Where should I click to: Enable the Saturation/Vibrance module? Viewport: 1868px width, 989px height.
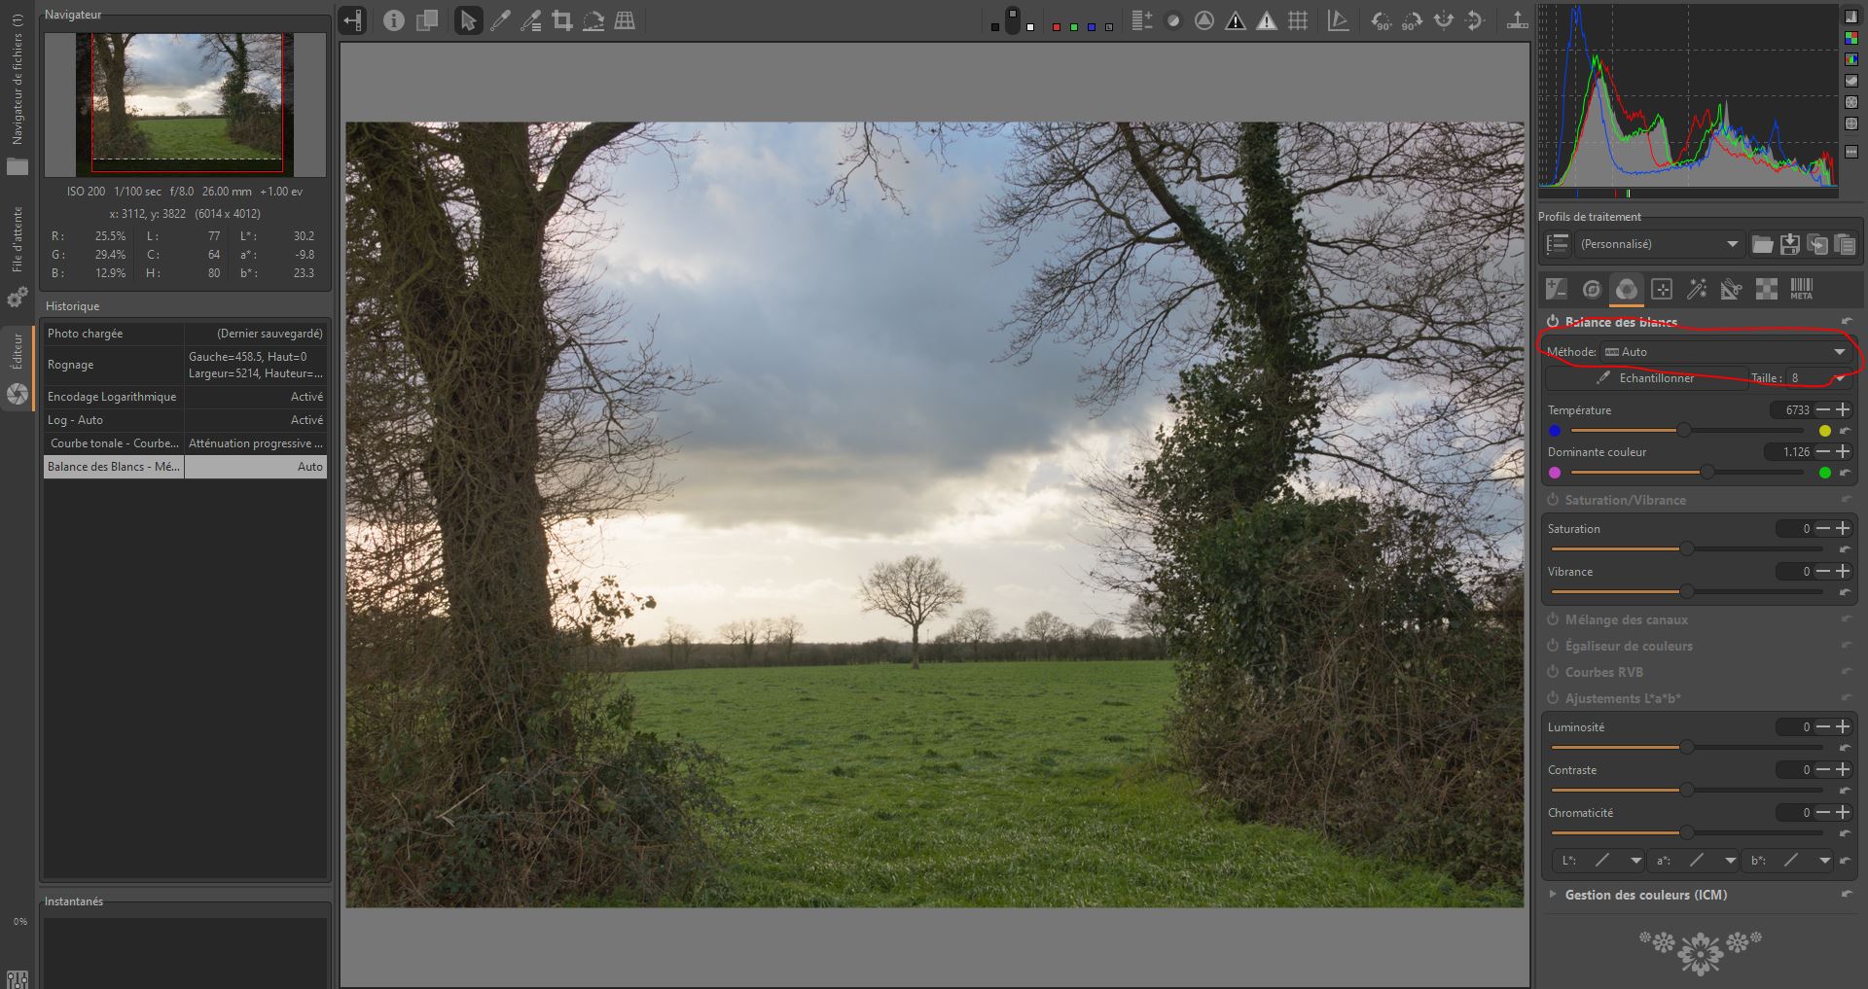click(1553, 500)
